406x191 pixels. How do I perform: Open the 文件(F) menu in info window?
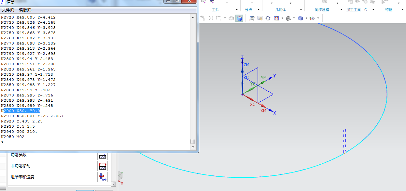coord(8,10)
